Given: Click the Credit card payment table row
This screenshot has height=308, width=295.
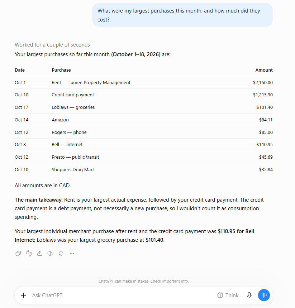Looking at the screenshot, I should (x=144, y=95).
